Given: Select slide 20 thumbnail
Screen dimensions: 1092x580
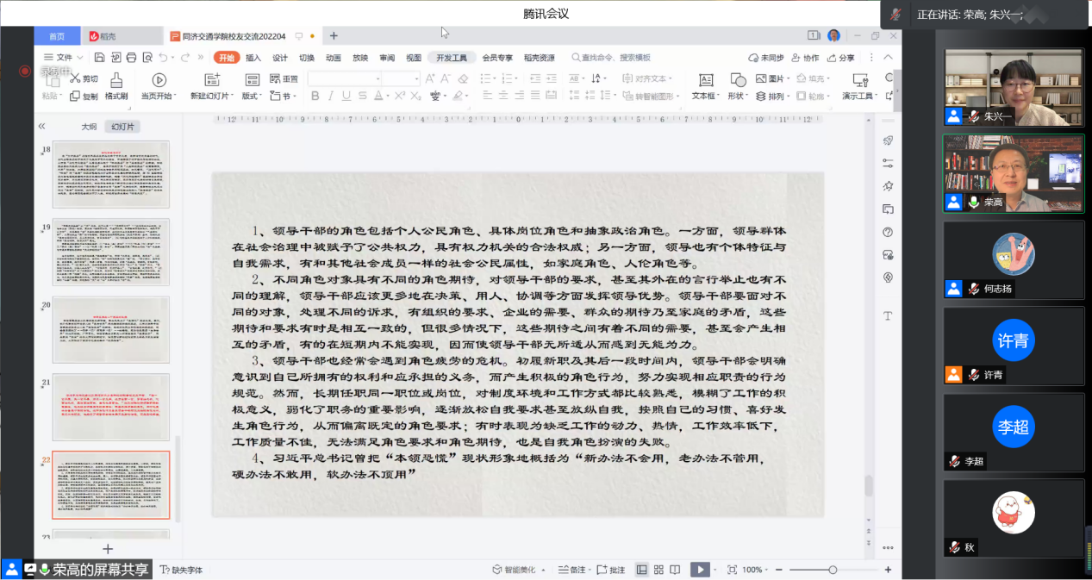Looking at the screenshot, I should [110, 330].
